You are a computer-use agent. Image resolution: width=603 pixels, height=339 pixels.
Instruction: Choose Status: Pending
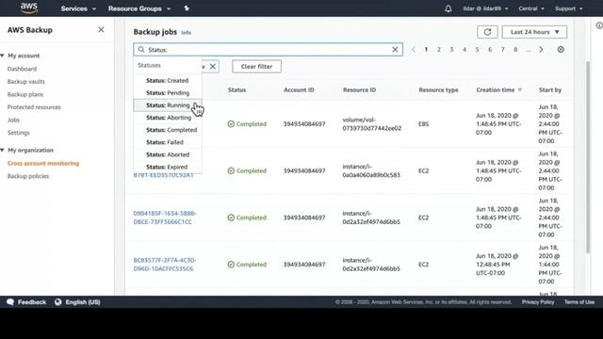pos(168,93)
